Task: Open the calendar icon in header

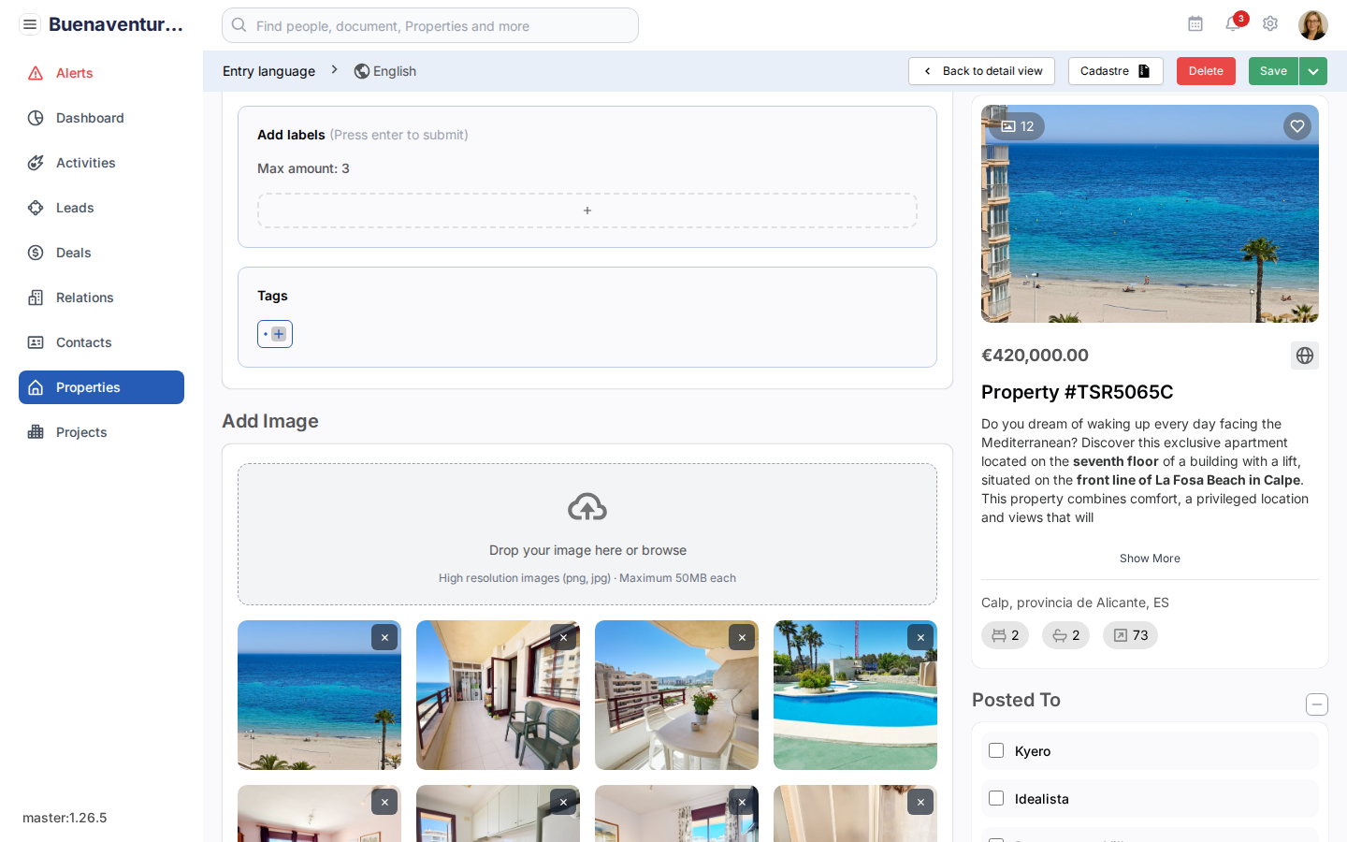Action: click(x=1195, y=24)
